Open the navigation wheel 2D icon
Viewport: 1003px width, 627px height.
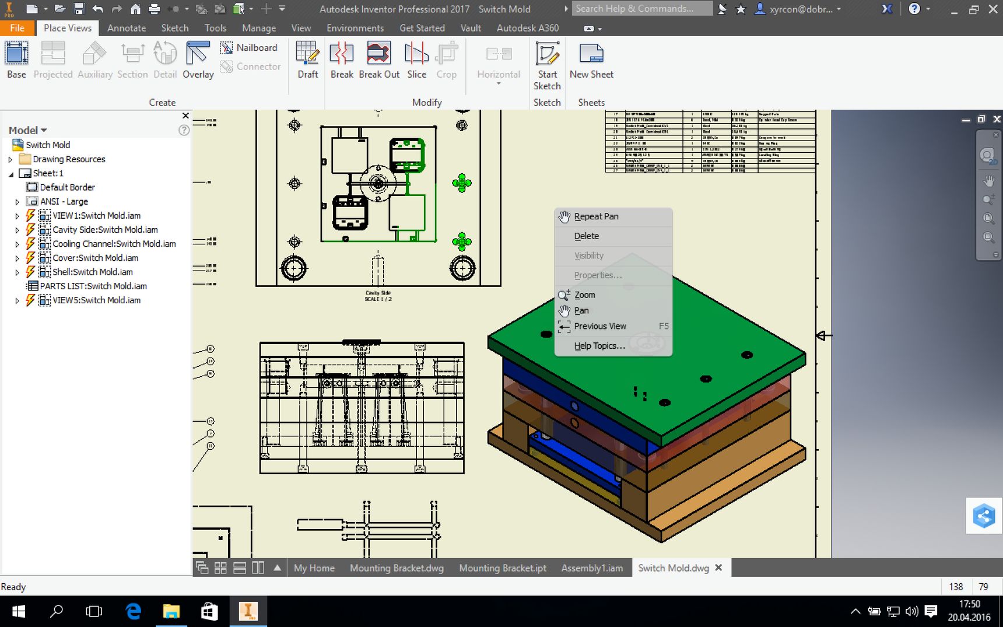(x=987, y=156)
